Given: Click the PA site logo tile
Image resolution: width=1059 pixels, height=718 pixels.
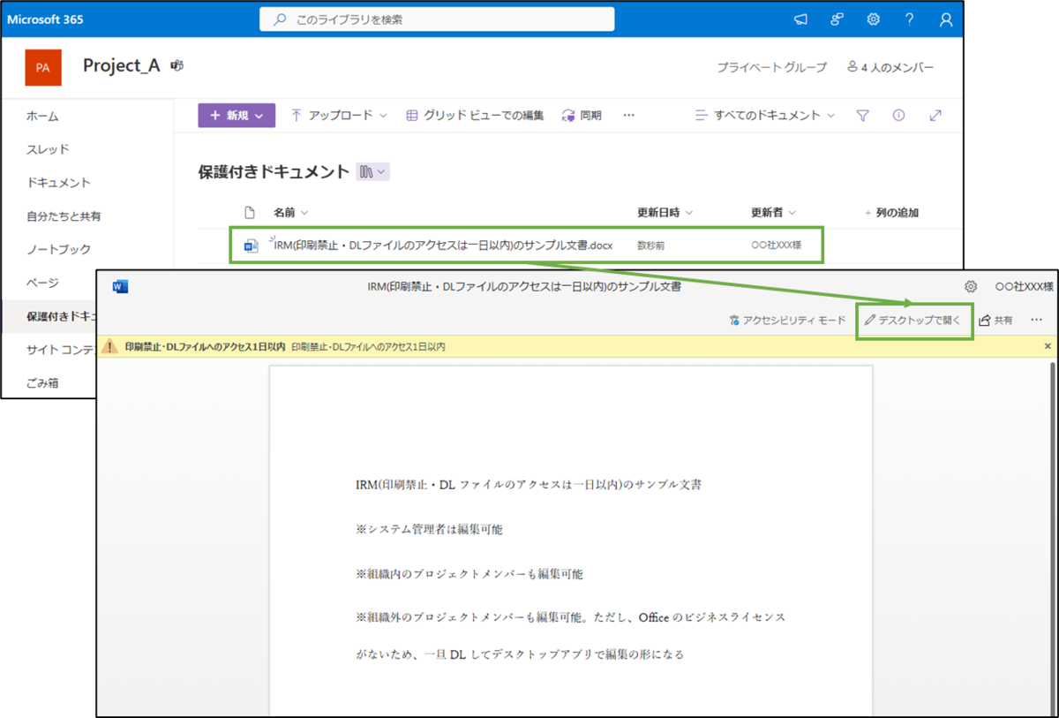Looking at the screenshot, I should [43, 67].
